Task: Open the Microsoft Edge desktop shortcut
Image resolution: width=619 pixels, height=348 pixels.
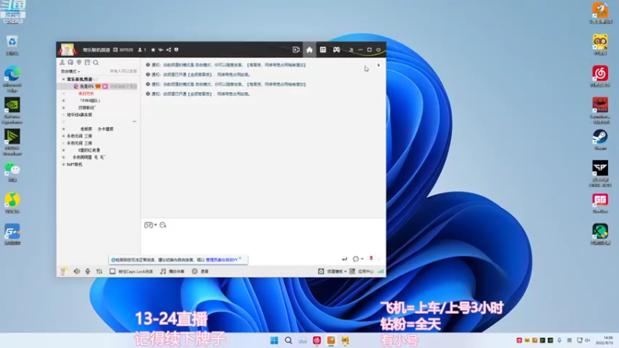Action: [x=12, y=80]
